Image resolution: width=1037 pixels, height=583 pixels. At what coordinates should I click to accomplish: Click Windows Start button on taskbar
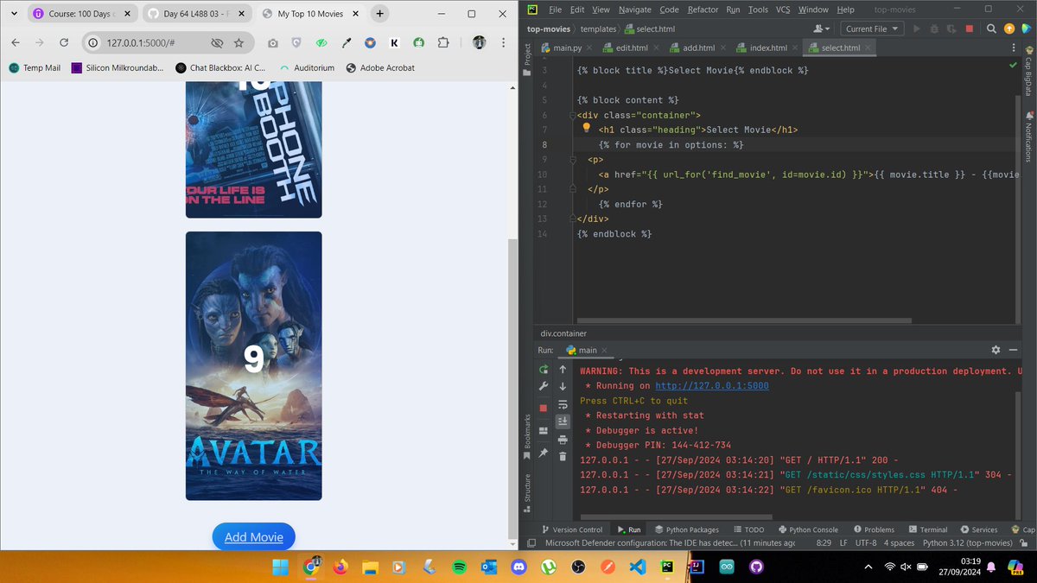click(281, 567)
